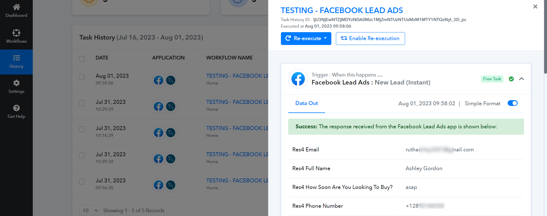Toggle the select-all checkbox in table header
Image resolution: width=547 pixels, height=216 pixels.
point(82,59)
